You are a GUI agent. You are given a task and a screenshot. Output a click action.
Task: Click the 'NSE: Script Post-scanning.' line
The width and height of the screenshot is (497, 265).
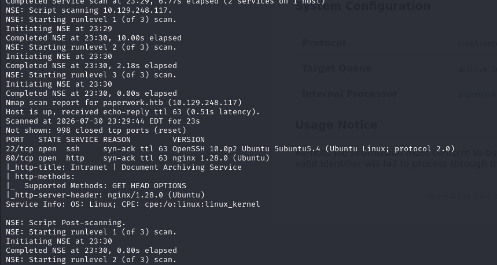(65, 223)
